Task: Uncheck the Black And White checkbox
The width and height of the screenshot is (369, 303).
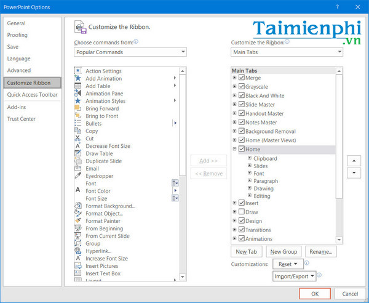Action: 242,95
